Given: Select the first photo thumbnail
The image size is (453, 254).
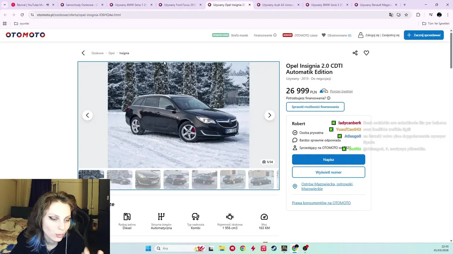Looking at the screenshot, I should [91, 180].
